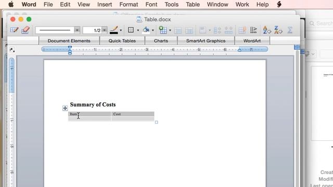The image size is (333, 187).
Task: Click the Table.docx title document icon
Action: [139, 20]
